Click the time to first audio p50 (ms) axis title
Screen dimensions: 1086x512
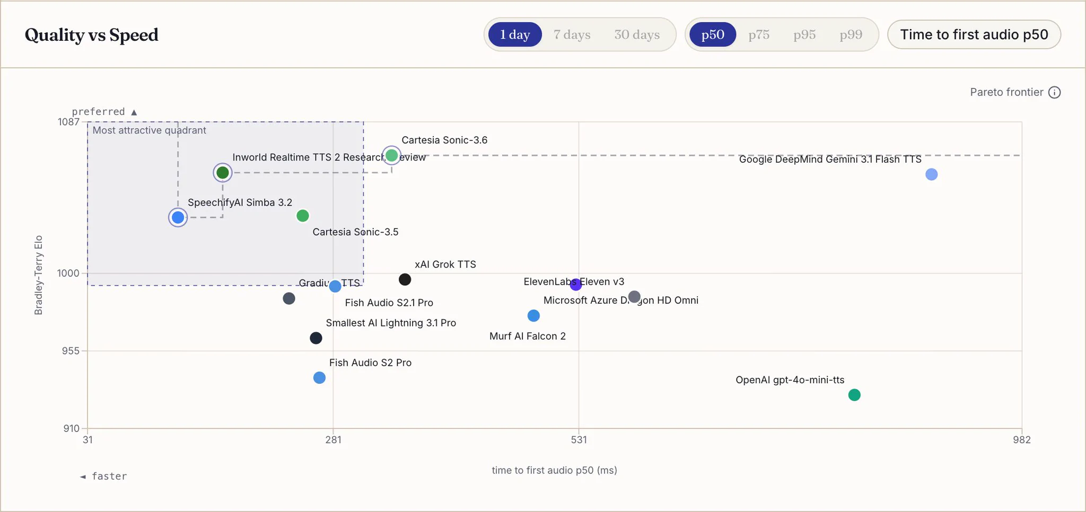coord(554,470)
